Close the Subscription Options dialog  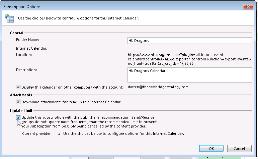(x=248, y=6)
